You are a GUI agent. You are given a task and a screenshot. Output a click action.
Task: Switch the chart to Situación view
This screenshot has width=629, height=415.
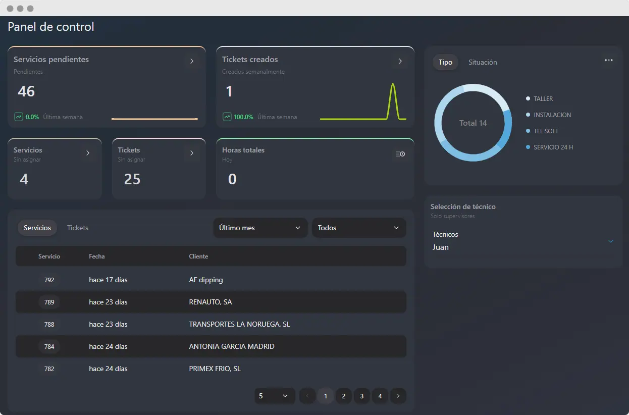(482, 62)
